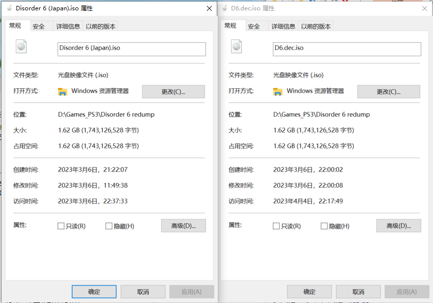This screenshot has width=433, height=303.
Task: Click 光盘映像文件 (.iso) type in Disorder 6 (Japan).iso window
Action: pyautogui.click(x=83, y=75)
